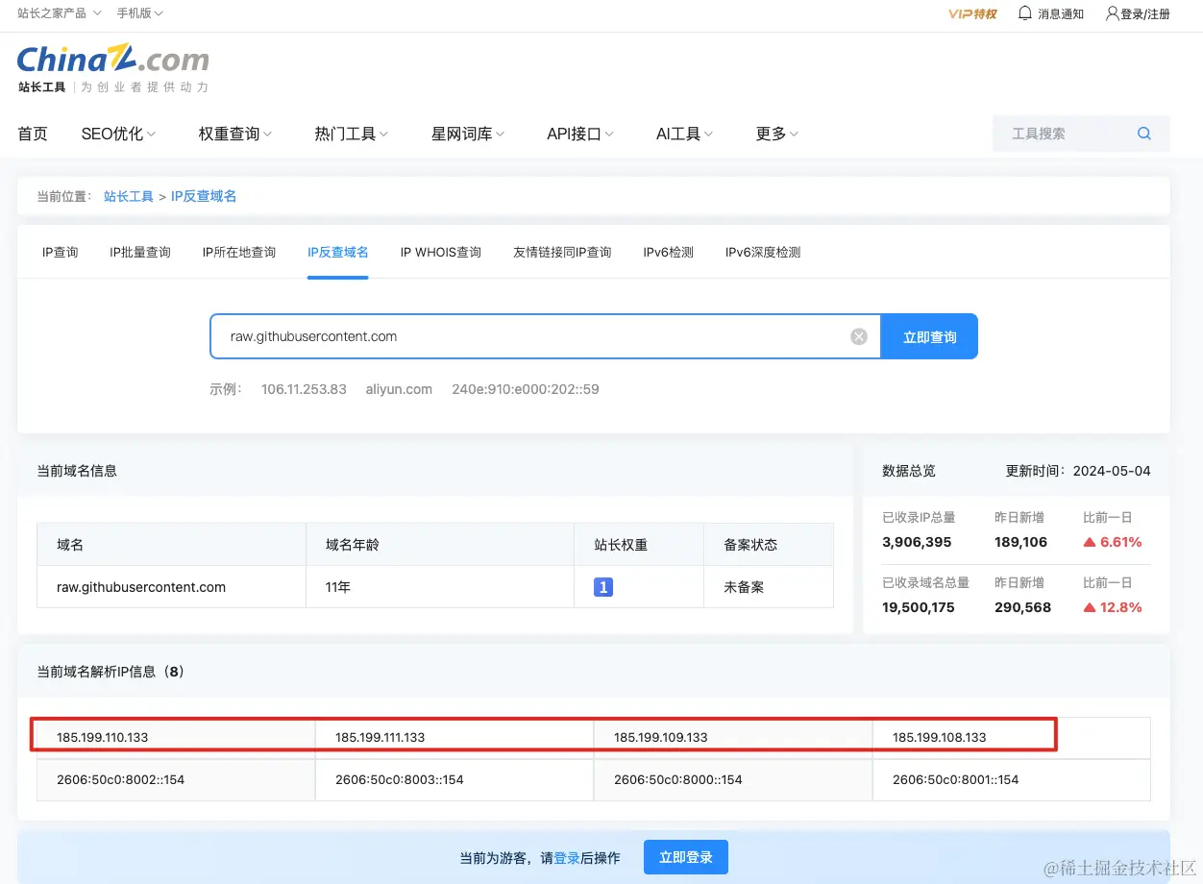Screen dimensions: 1203x884
Task: Expand 手机版 dropdown
Action: [140, 13]
